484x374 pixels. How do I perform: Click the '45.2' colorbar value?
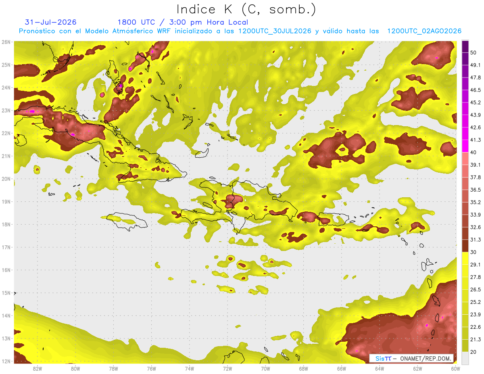click(x=476, y=102)
